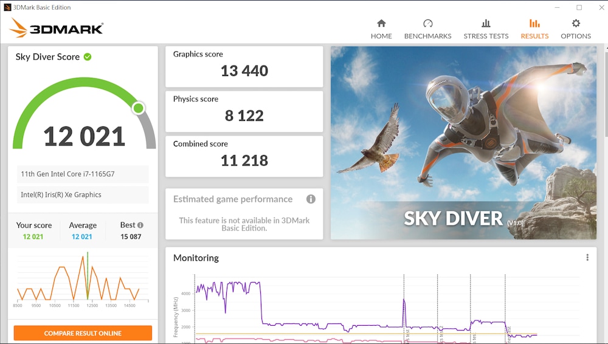The width and height of the screenshot is (608, 344).
Task: Click the Estimated game performance info icon
Action: (x=311, y=199)
